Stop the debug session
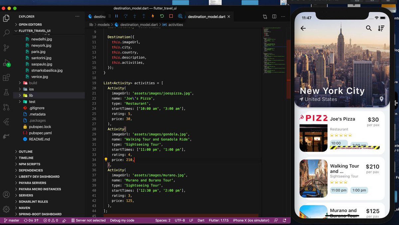The image size is (399, 225). pos(171,16)
